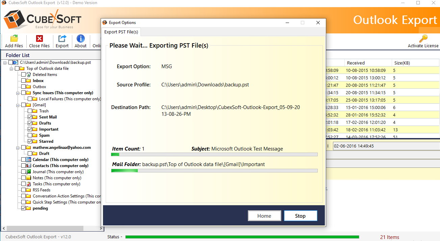The height and width of the screenshot is (241, 440).
Task: Click the Notes folder icon
Action: (x=28, y=178)
